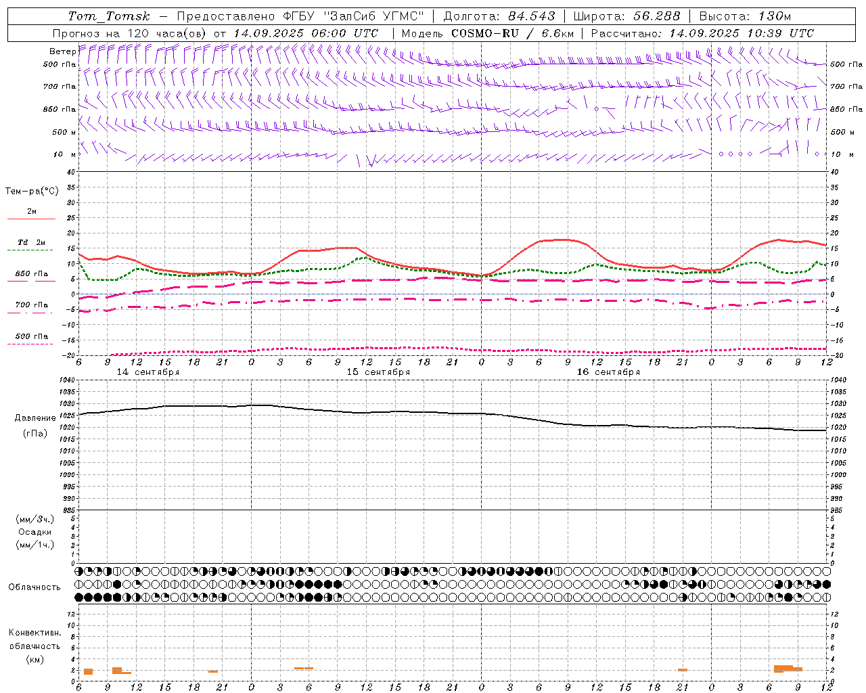The image size is (866, 693).
Task: Click the 'Облачность' cloud cover label
Action: pos(35,587)
